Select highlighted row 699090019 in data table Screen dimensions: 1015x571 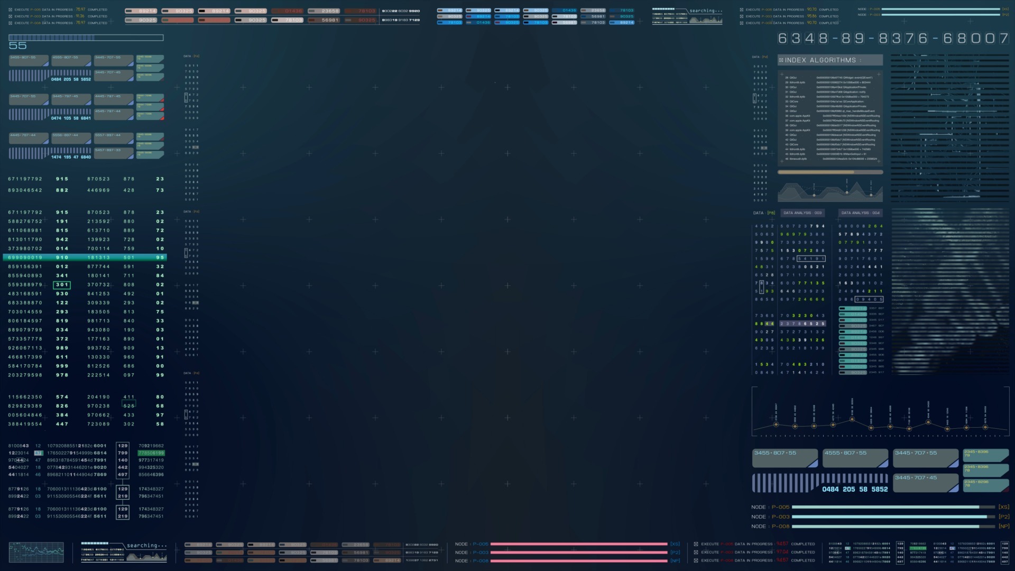tap(85, 257)
